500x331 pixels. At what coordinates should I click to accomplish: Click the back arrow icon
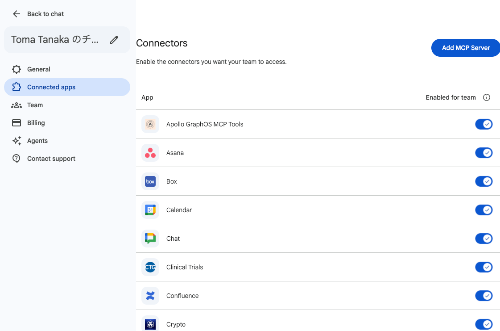(16, 14)
